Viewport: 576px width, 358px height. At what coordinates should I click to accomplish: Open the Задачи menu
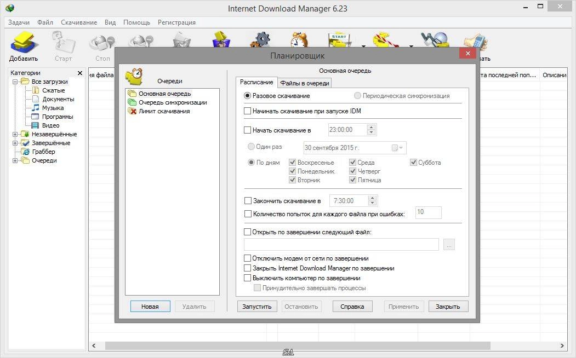(x=19, y=22)
